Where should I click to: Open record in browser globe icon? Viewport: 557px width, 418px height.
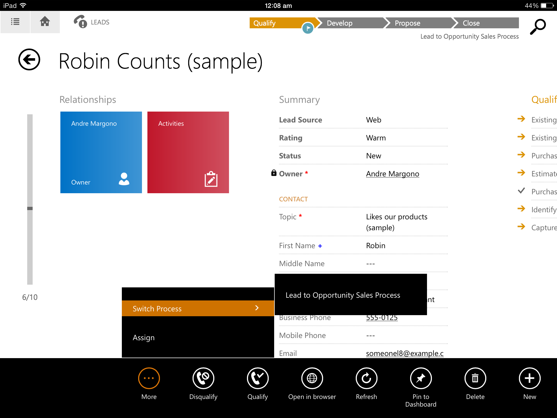pos(312,378)
